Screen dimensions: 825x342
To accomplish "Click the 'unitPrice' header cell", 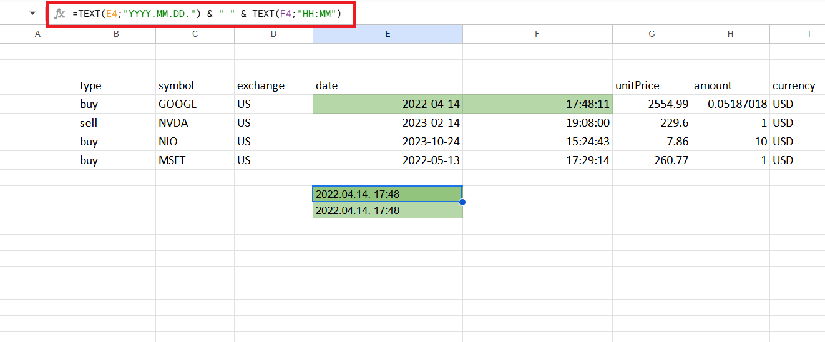I will (652, 85).
